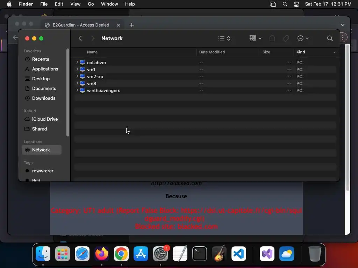The image size is (358, 268).
Task: Expand the wintheavengers disclosure chevron
Action: click(x=77, y=90)
